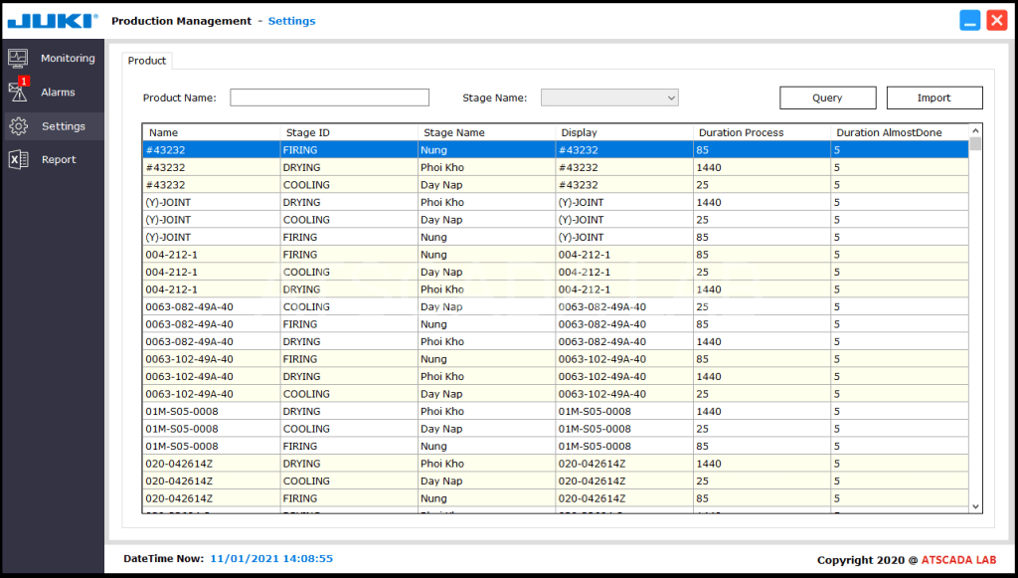
Task: Click the Alarms bell icon
Action: click(x=17, y=93)
